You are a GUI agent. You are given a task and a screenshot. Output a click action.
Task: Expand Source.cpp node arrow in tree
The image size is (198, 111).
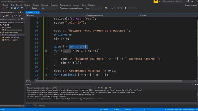[2, 35]
